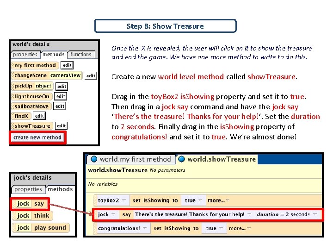Click the No variables label

(x=103, y=184)
